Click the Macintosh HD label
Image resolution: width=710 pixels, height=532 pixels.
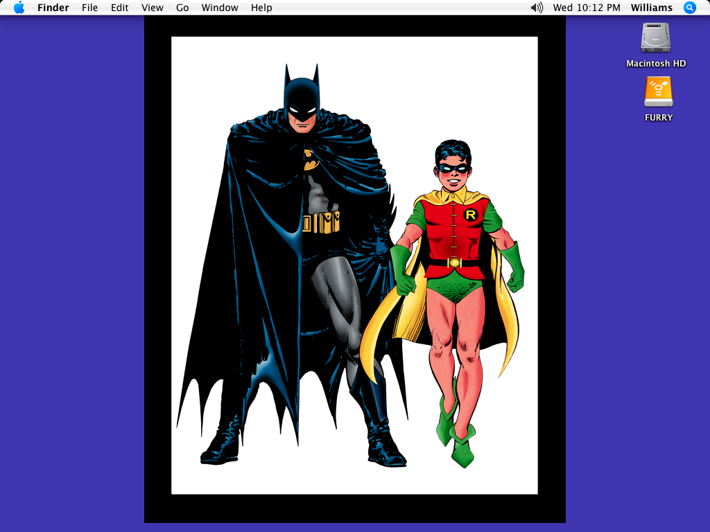(x=656, y=64)
